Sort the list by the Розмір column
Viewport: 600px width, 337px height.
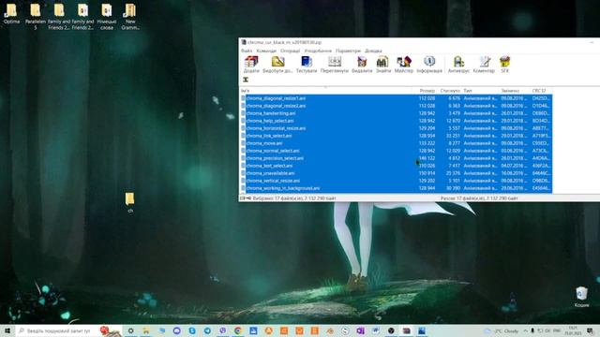[427, 91]
